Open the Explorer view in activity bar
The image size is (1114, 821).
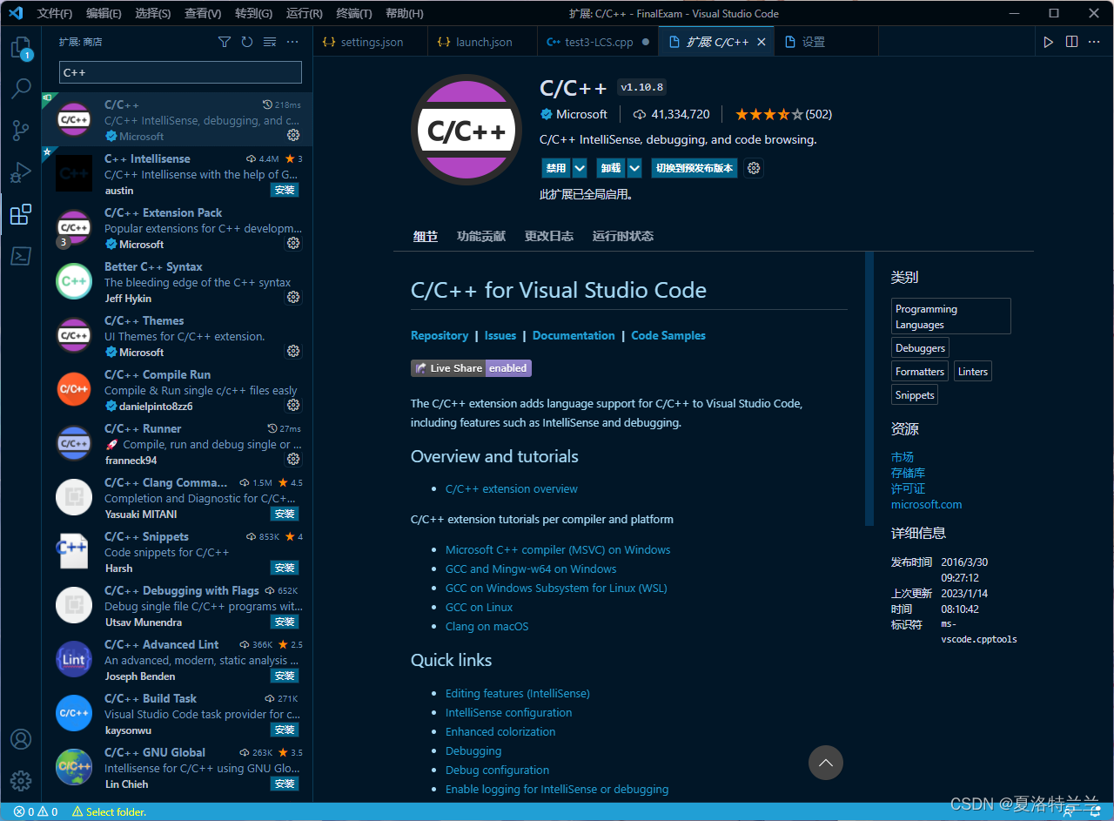coord(21,48)
